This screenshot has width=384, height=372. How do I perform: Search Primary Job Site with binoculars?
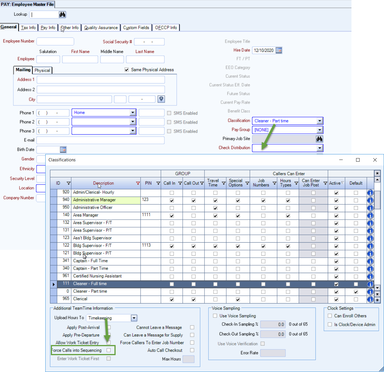[x=319, y=139]
